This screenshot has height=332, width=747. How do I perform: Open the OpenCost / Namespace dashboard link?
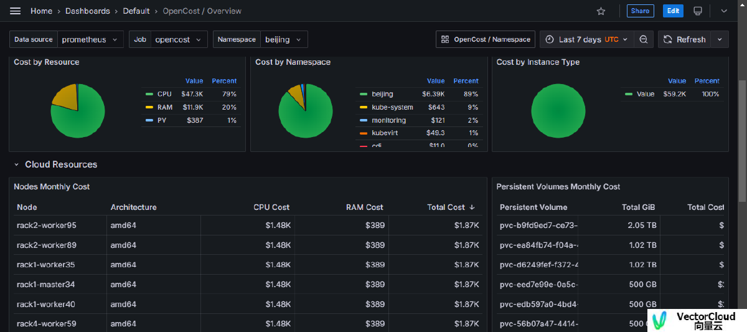pyautogui.click(x=486, y=39)
